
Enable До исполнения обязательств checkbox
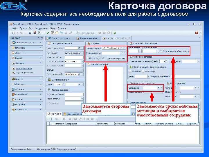pos(161,51)
